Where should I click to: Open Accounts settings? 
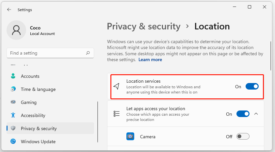[x=50, y=76]
